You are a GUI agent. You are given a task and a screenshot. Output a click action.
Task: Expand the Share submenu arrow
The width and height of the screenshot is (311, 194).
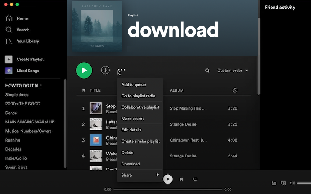(158, 175)
